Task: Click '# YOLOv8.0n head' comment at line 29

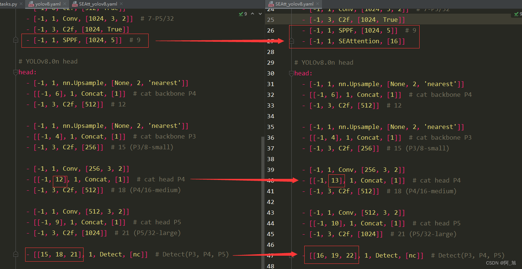Action: 324,62
